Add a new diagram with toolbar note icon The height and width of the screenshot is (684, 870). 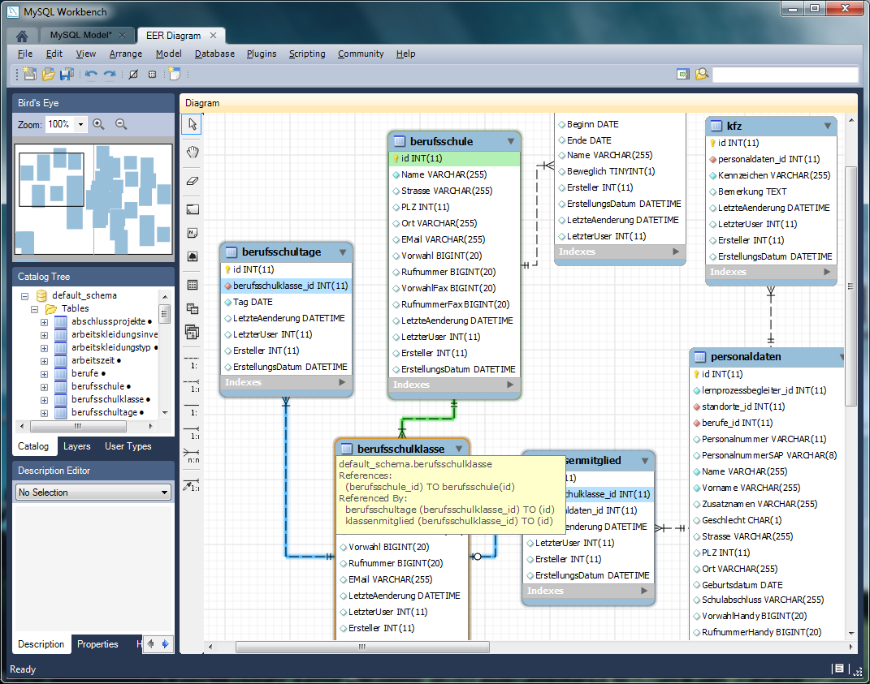174,74
